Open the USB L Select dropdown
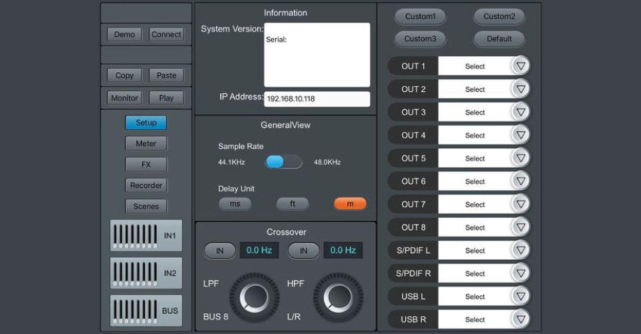 click(x=475, y=297)
